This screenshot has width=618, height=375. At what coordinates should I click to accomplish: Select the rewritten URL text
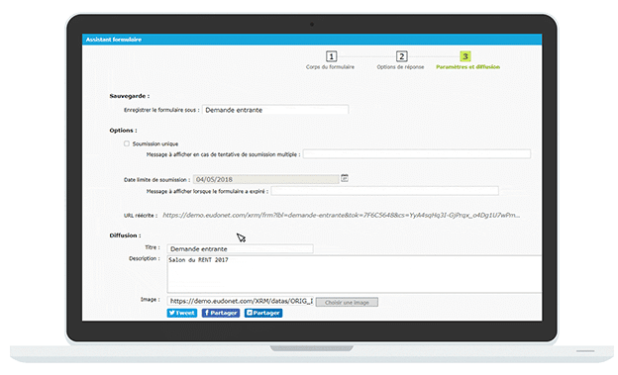342,215
